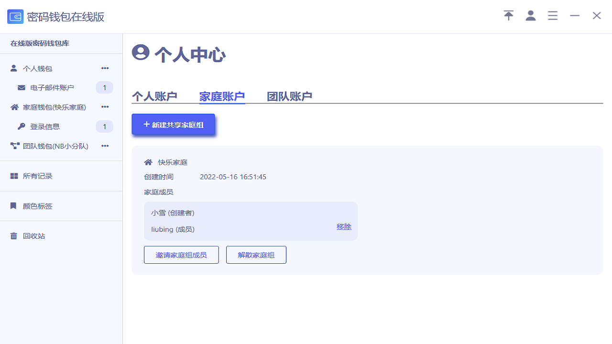Click the person icon next to 个人钱包
This screenshot has width=612, height=344.
13,68
